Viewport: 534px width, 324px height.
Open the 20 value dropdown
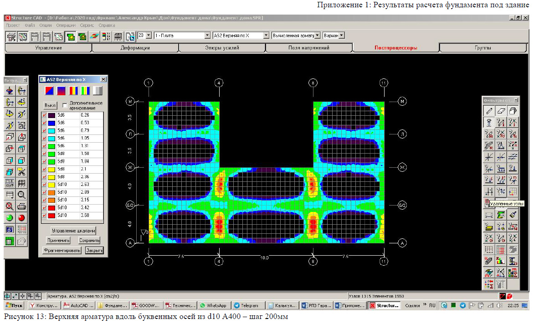(x=149, y=36)
